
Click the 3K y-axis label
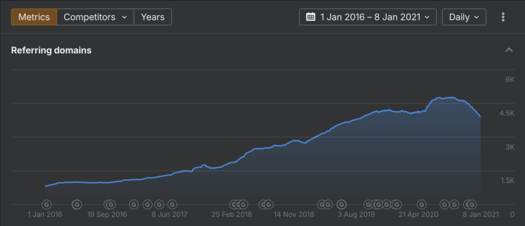pos(510,147)
